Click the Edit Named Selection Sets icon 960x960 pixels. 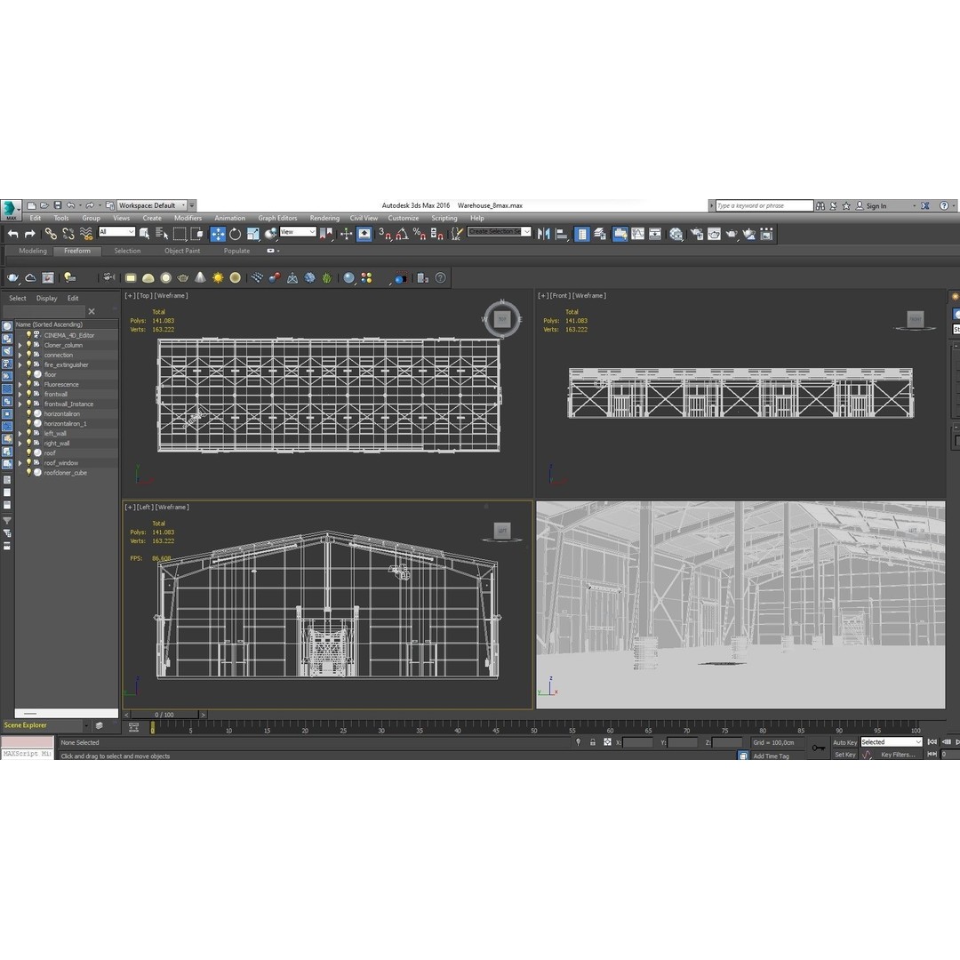click(457, 234)
